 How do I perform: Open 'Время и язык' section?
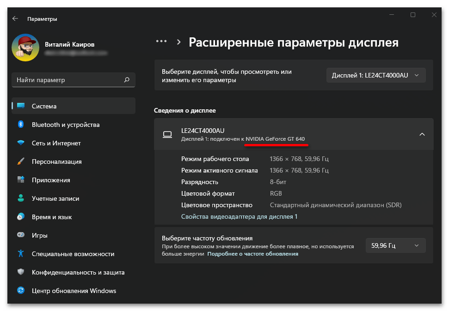tap(52, 217)
